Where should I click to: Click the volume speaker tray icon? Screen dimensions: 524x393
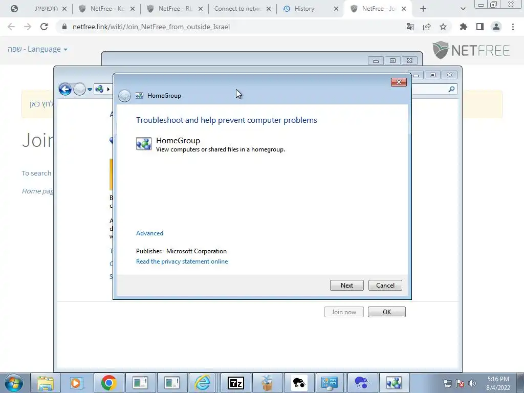[472, 383]
